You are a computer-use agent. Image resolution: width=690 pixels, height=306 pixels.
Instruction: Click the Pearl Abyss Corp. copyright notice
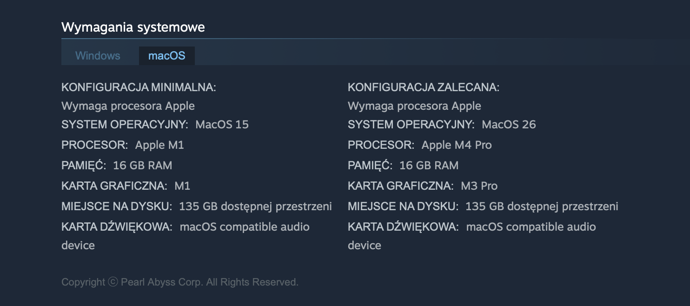[x=179, y=282]
